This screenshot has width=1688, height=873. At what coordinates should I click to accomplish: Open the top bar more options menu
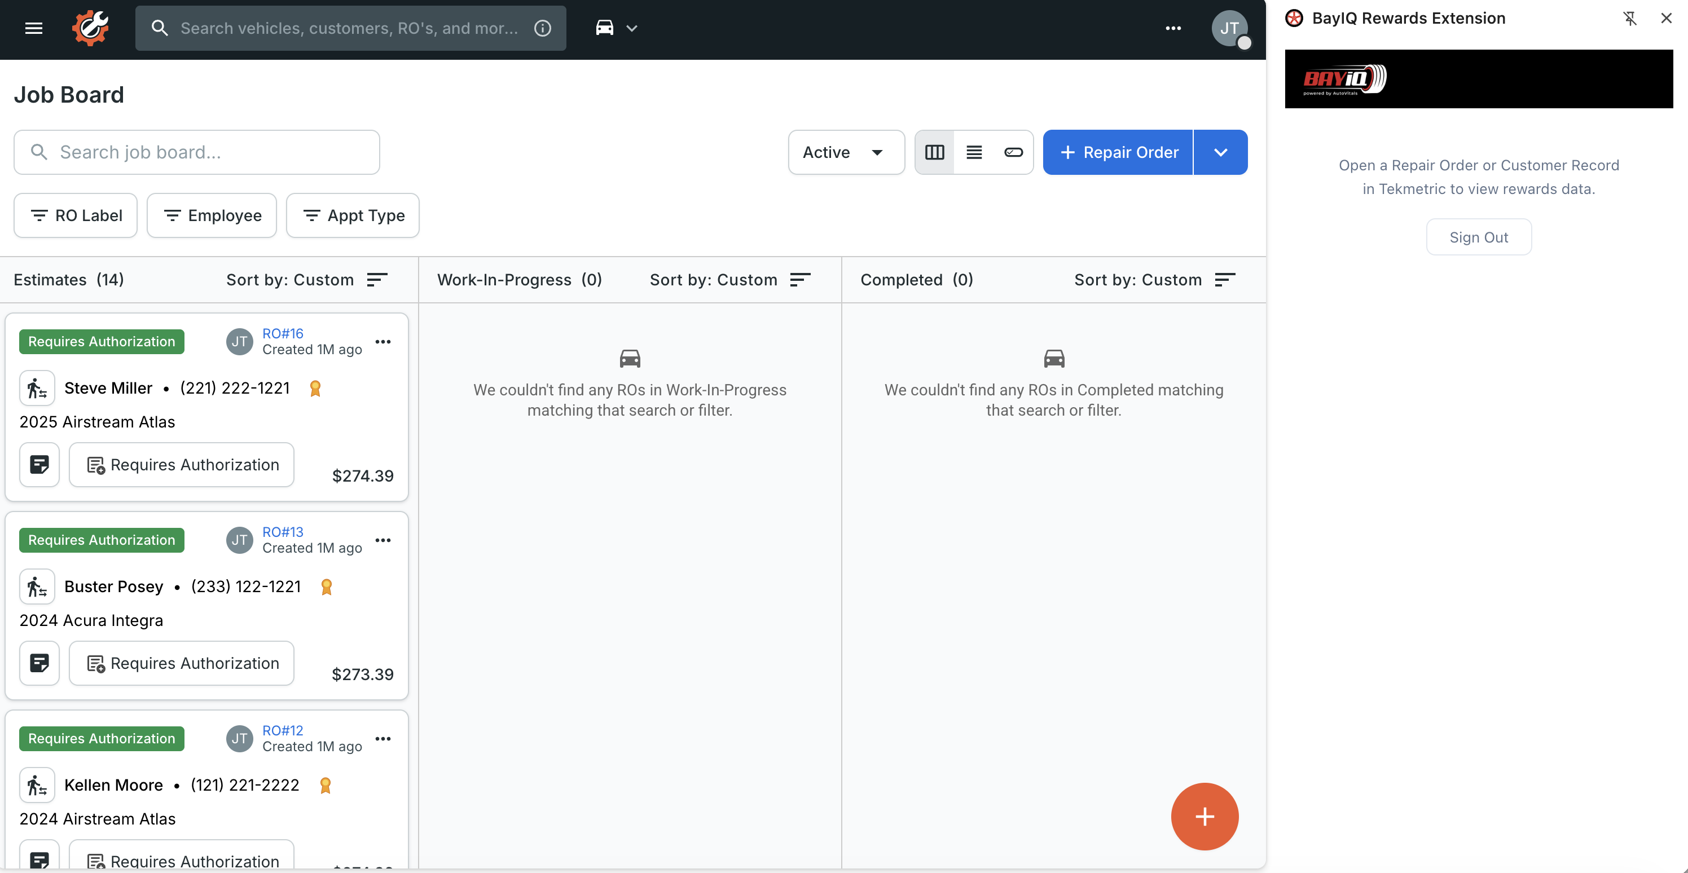click(x=1173, y=28)
